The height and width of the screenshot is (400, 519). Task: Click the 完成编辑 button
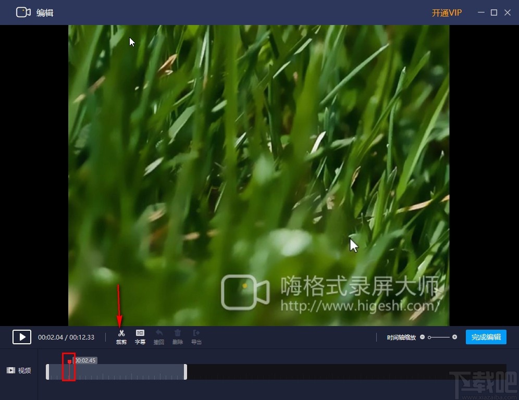pos(486,337)
